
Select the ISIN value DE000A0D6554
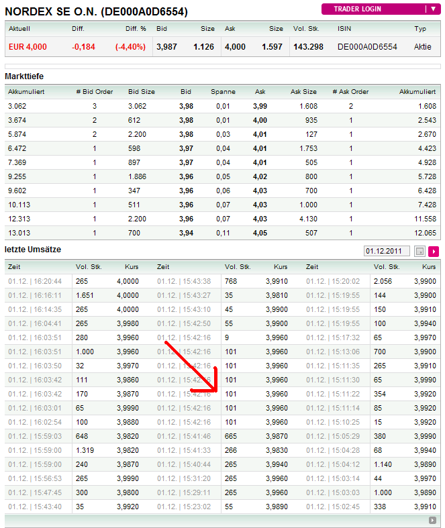tap(367, 47)
